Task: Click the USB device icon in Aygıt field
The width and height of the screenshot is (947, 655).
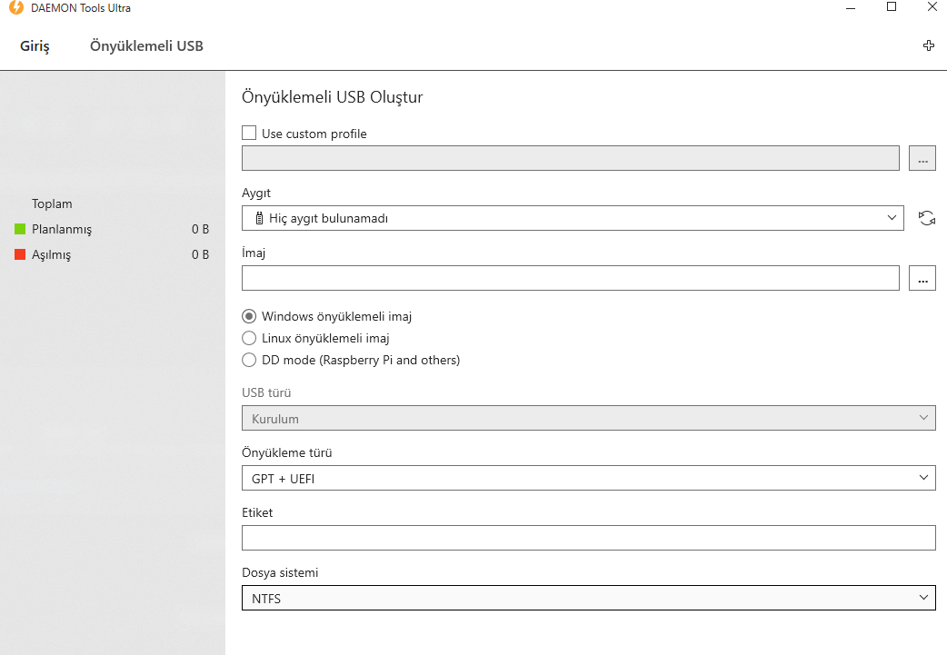Action: pyautogui.click(x=259, y=218)
